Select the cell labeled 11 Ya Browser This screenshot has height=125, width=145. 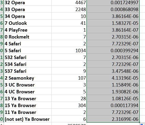click(x=28, y=112)
